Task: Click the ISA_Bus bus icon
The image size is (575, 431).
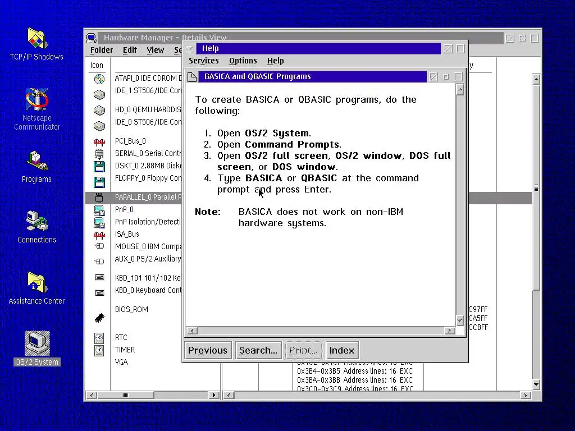Action: pos(99,235)
